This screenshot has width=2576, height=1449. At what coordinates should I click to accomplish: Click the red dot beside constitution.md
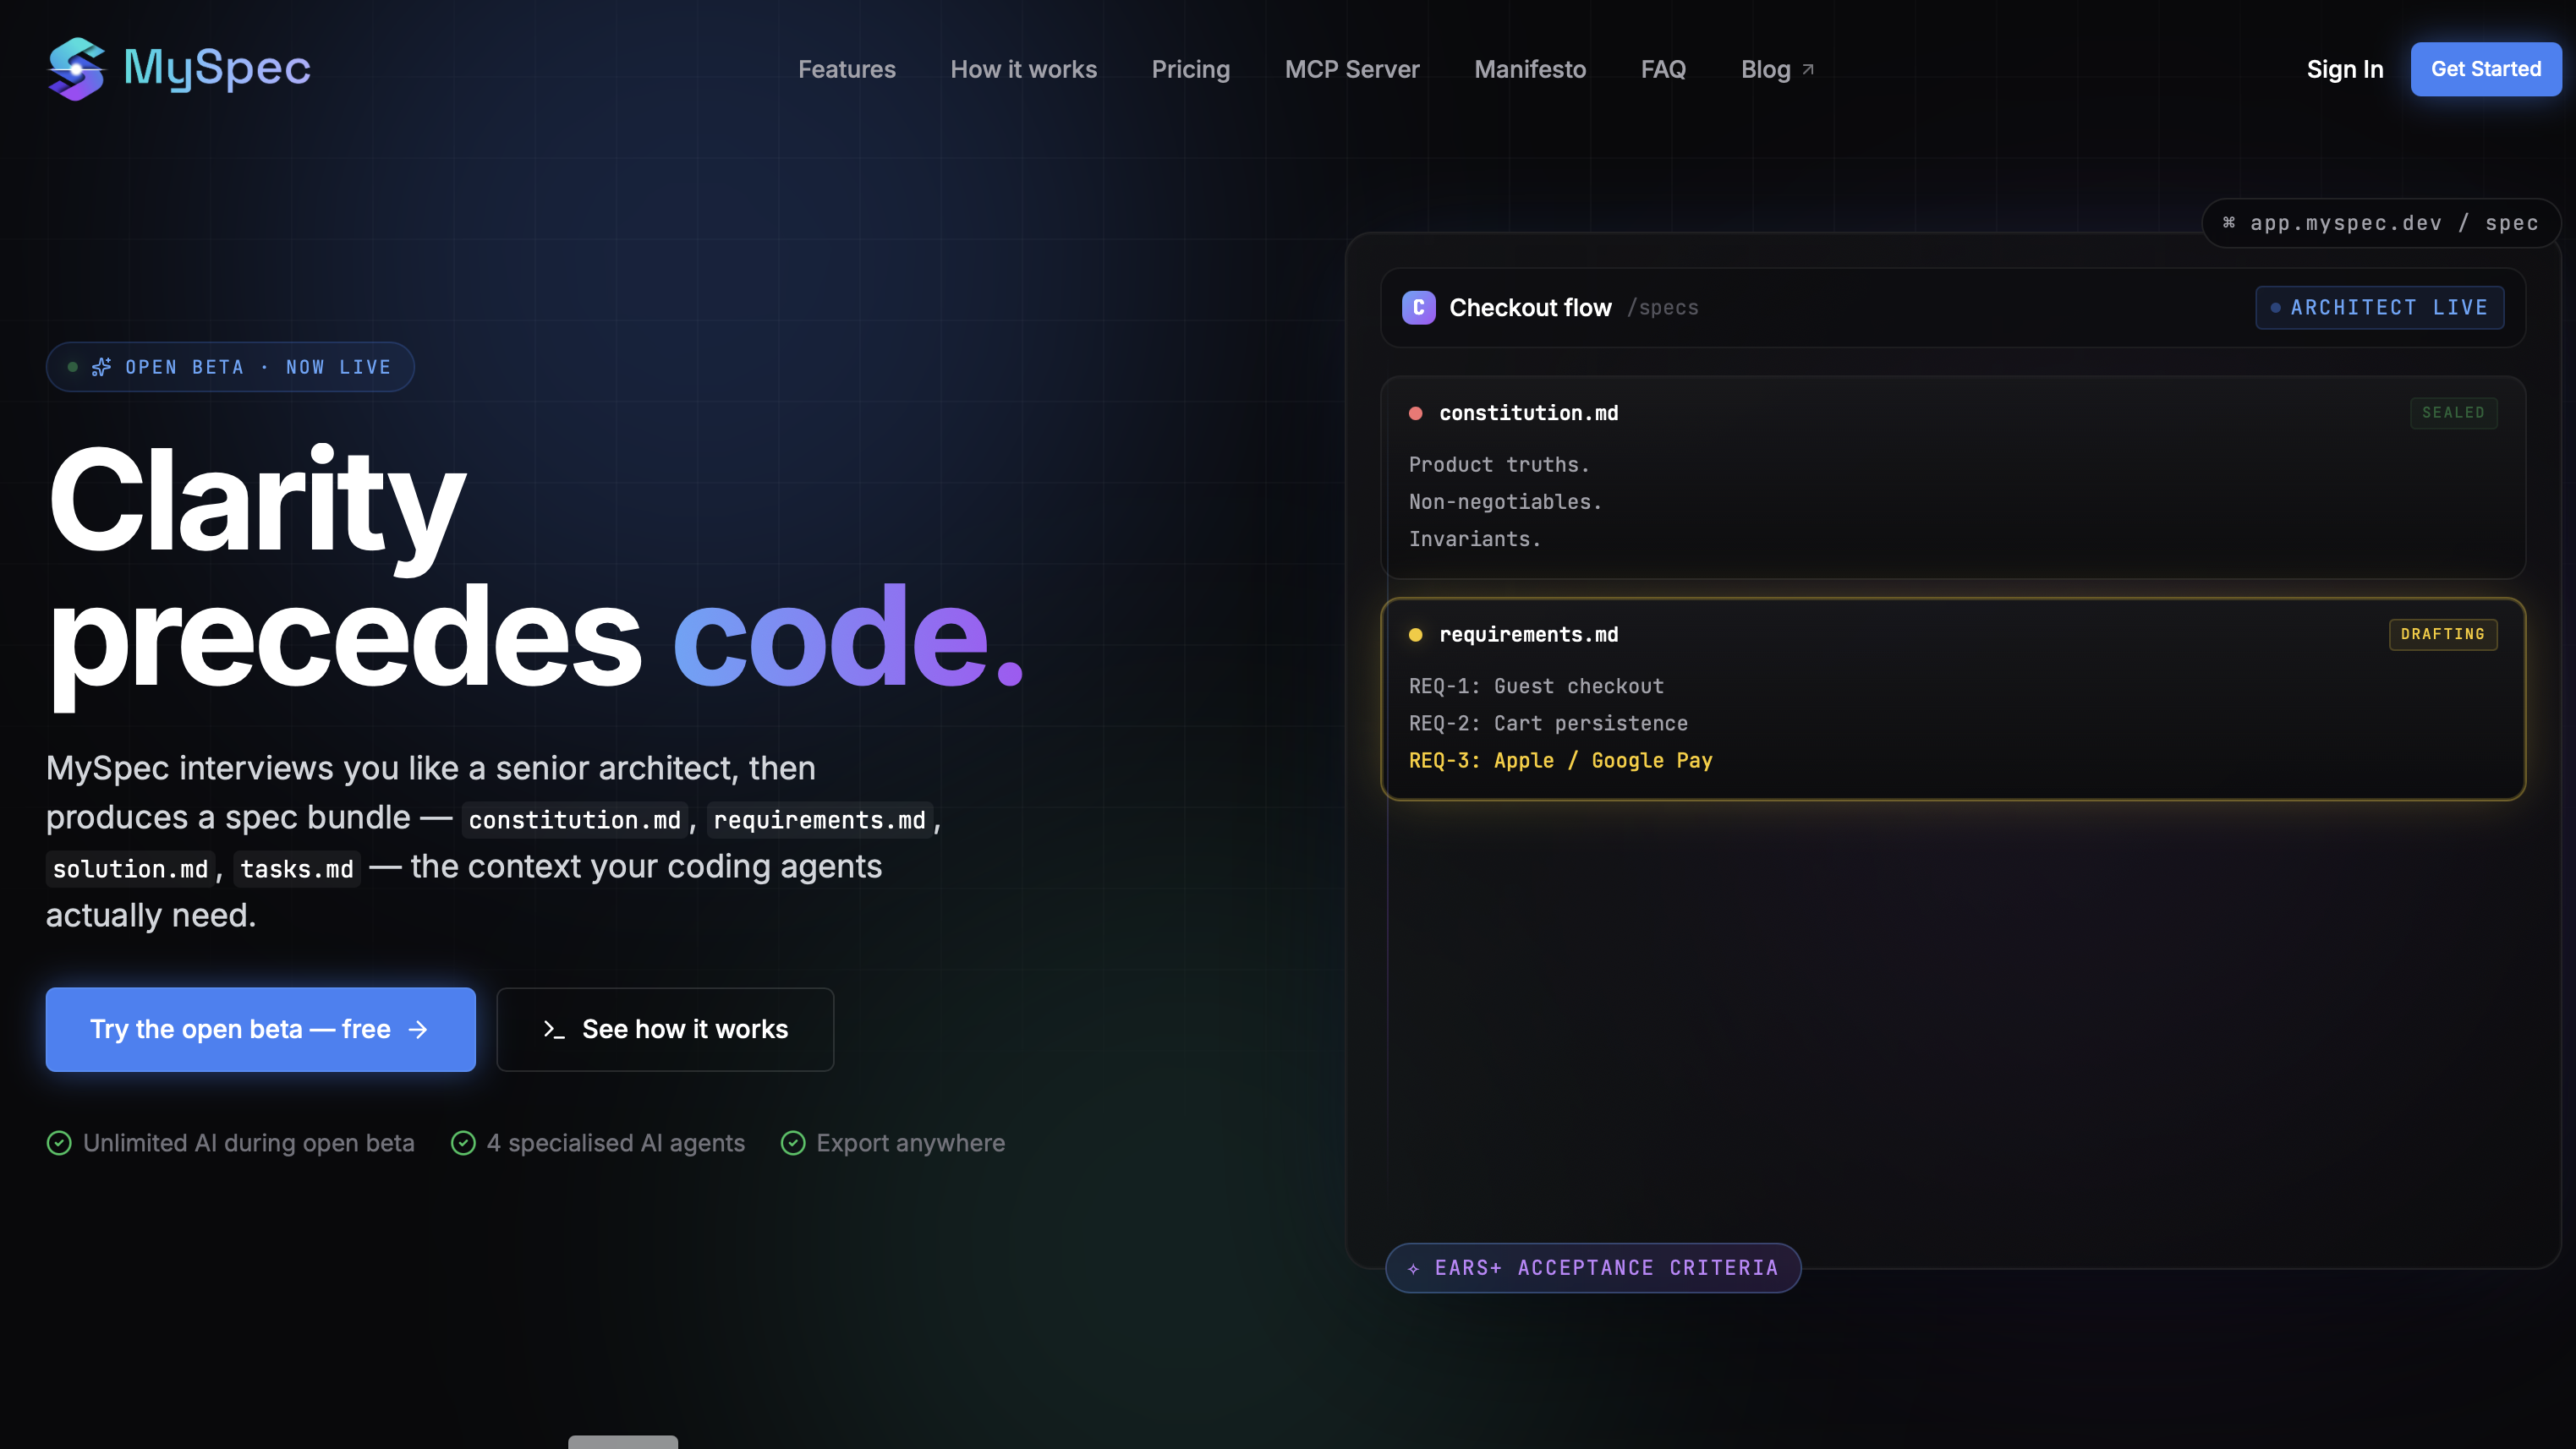pos(1415,413)
